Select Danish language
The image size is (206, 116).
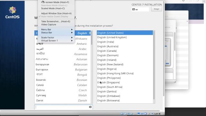[x=63, y=101]
